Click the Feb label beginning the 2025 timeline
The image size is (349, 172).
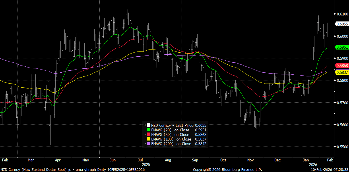[x=5, y=160]
